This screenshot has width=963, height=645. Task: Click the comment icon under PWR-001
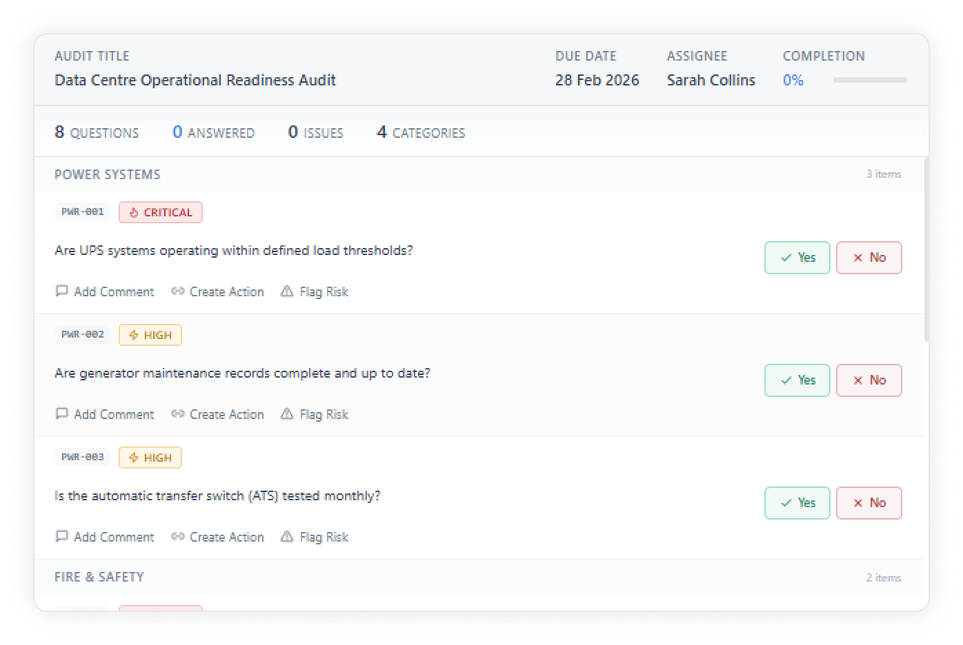click(x=61, y=291)
